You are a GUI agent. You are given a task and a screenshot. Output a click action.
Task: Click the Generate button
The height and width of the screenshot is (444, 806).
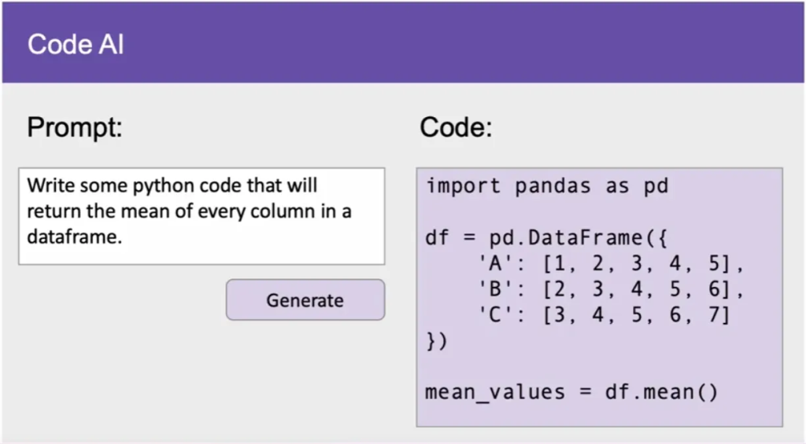tap(305, 300)
